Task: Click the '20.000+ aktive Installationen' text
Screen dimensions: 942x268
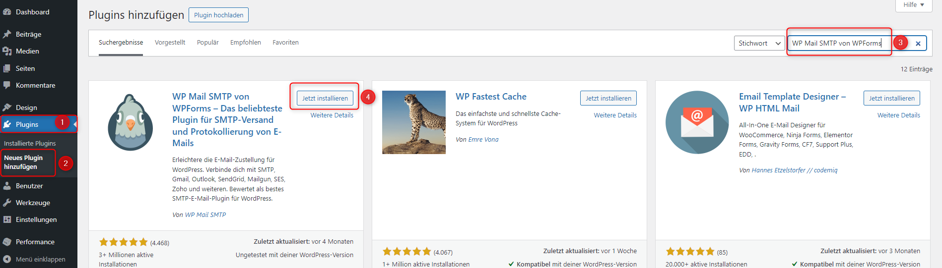Action: (706, 265)
